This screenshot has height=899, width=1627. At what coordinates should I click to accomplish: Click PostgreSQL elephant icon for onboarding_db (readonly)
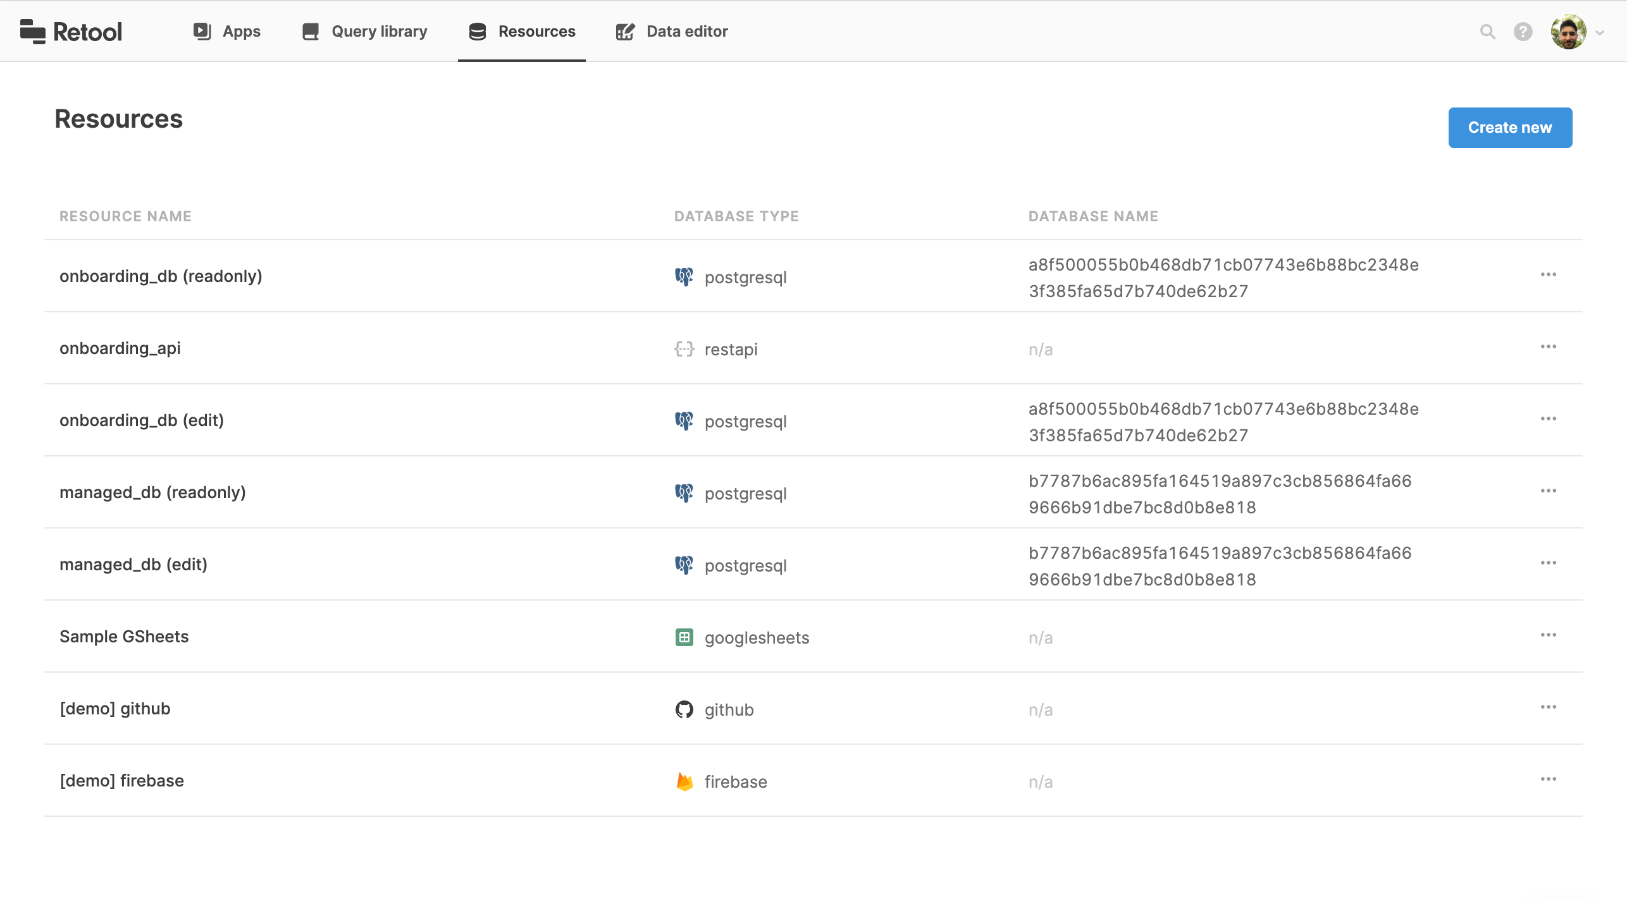684,277
